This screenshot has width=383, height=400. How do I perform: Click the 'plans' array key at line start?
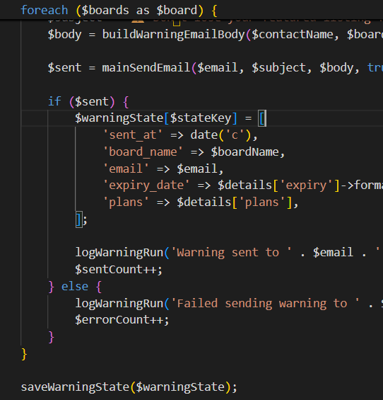tap(126, 202)
